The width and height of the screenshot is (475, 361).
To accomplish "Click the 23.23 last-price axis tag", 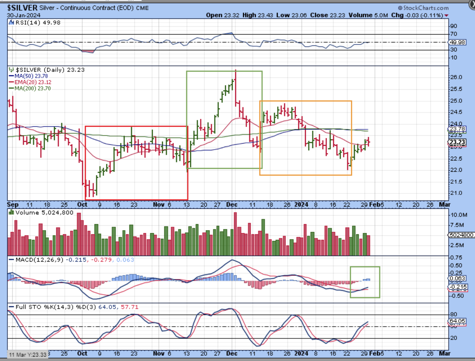I will point(457,142).
